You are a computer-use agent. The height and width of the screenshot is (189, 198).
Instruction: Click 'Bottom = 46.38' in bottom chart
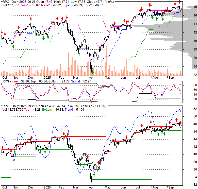(53, 110)
